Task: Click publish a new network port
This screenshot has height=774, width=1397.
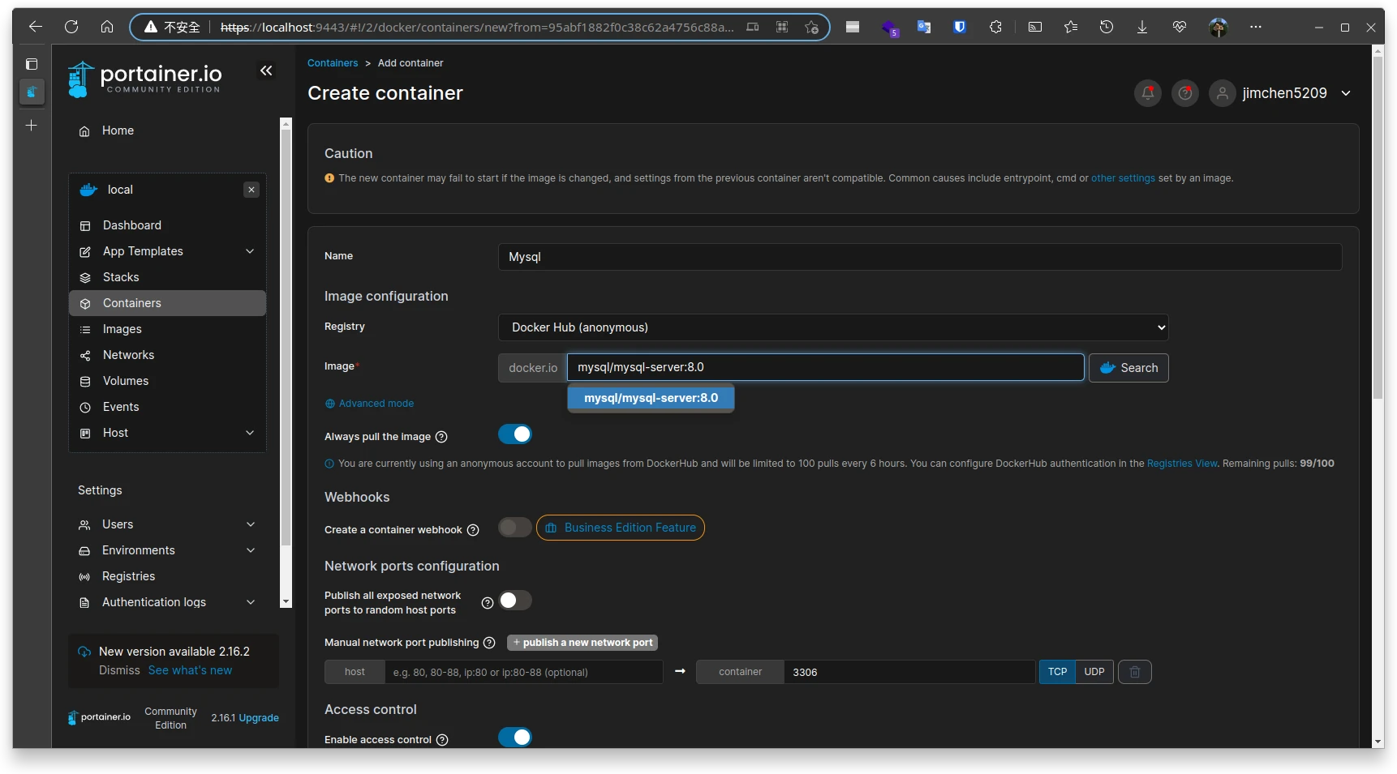Action: pos(582,643)
